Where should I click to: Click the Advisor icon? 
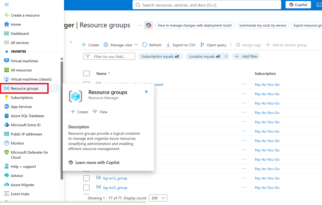click(x=7, y=176)
